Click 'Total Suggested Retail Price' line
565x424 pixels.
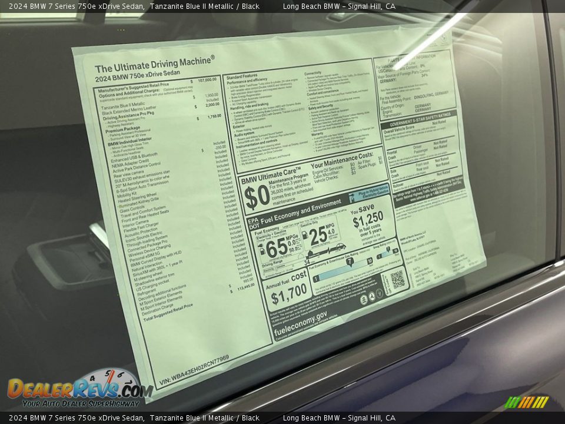click(168, 313)
